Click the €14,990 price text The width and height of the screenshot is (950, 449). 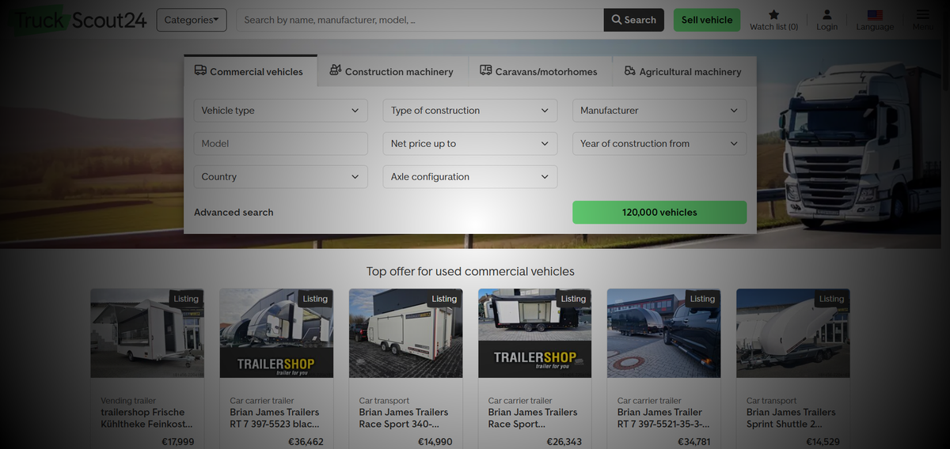pyautogui.click(x=435, y=442)
